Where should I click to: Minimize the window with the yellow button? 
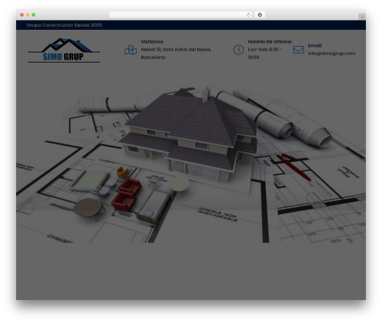[28, 15]
